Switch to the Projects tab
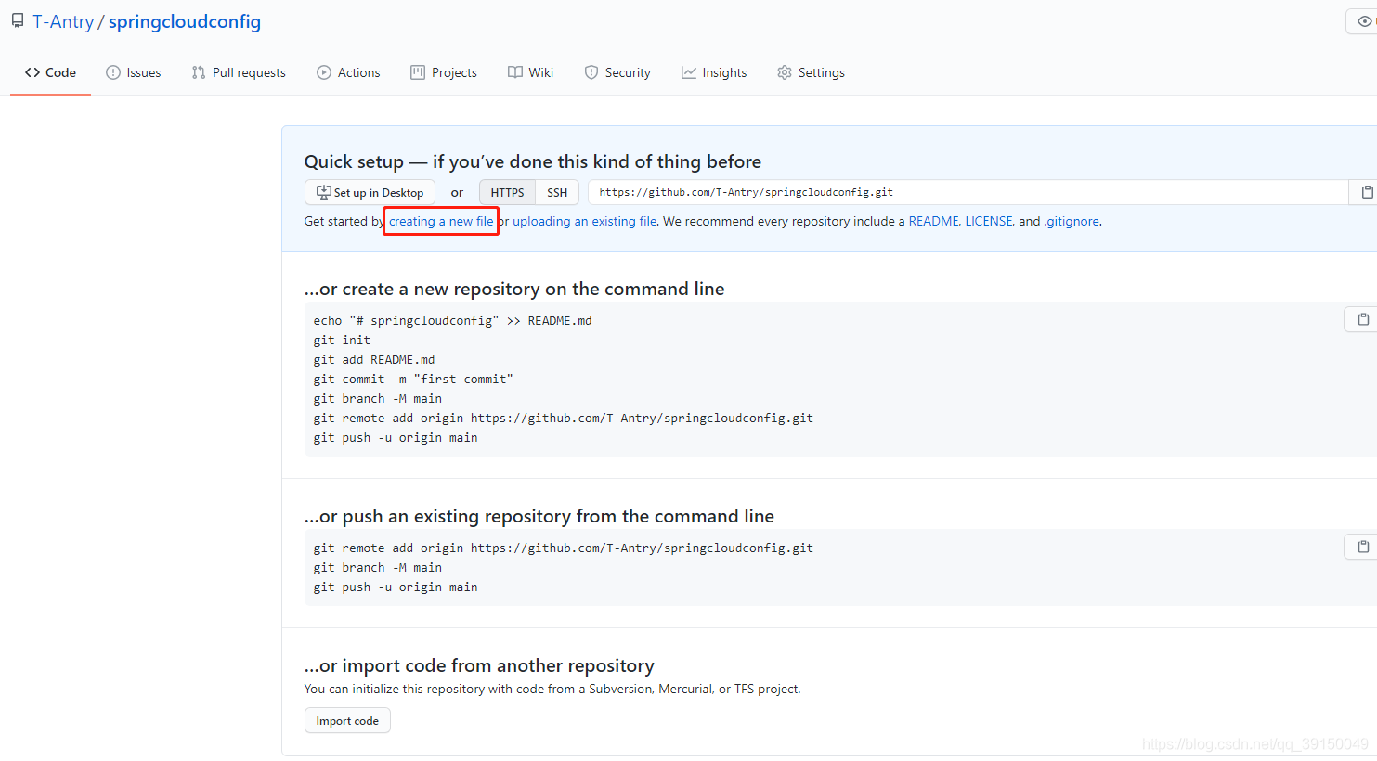1377x761 pixels. pyautogui.click(x=444, y=72)
